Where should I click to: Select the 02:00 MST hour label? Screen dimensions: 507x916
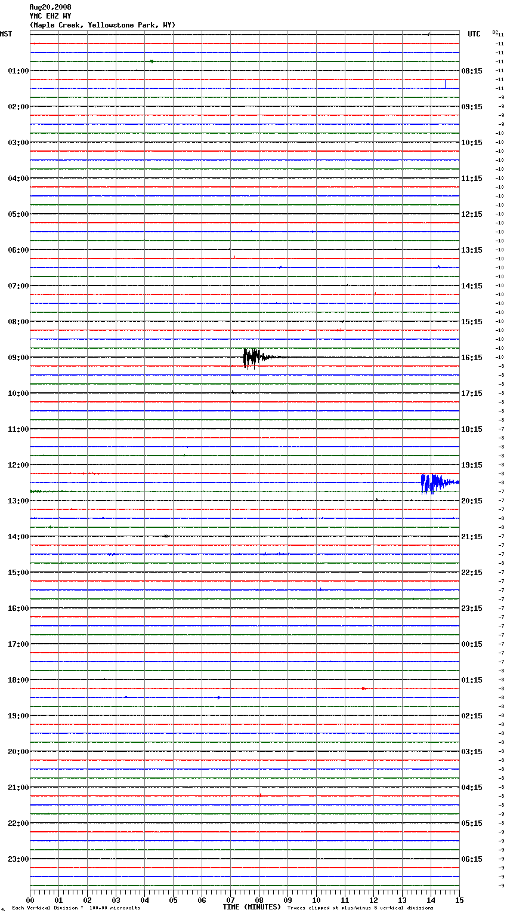[18, 107]
